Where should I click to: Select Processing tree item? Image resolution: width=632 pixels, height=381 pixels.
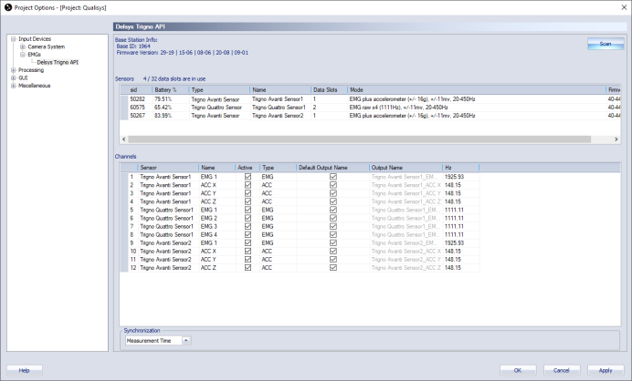[x=31, y=70]
